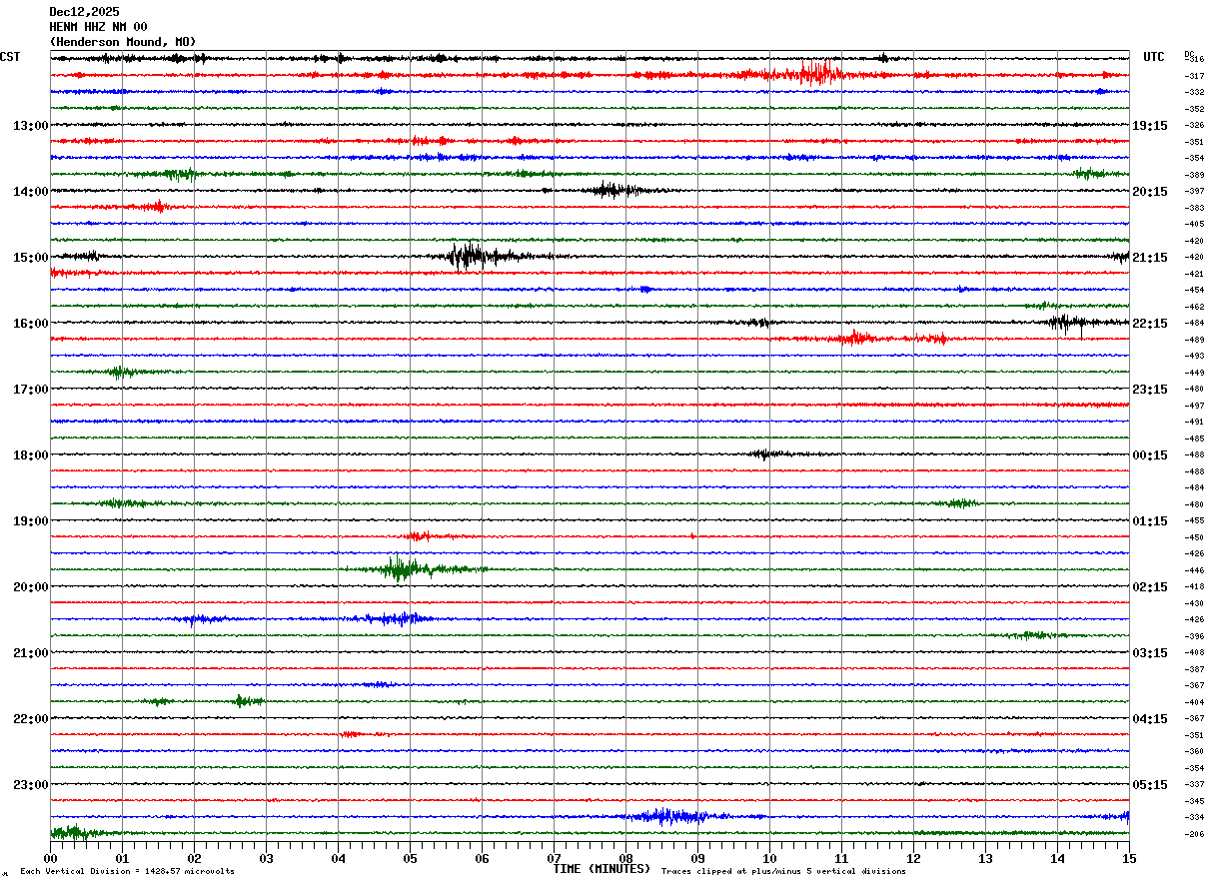Select minute 15 on the time axis
The image size is (1209, 885).
[x=1129, y=858]
